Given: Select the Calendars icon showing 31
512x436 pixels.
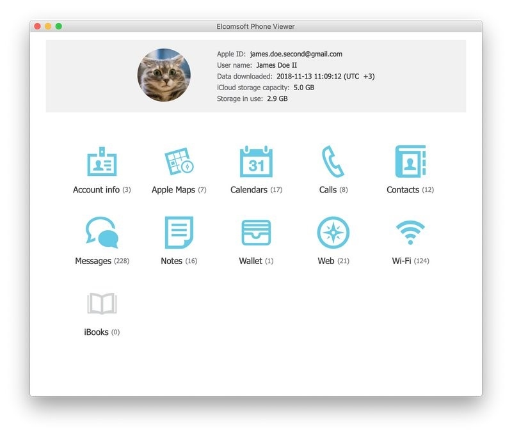Looking at the screenshot, I should (x=256, y=162).
